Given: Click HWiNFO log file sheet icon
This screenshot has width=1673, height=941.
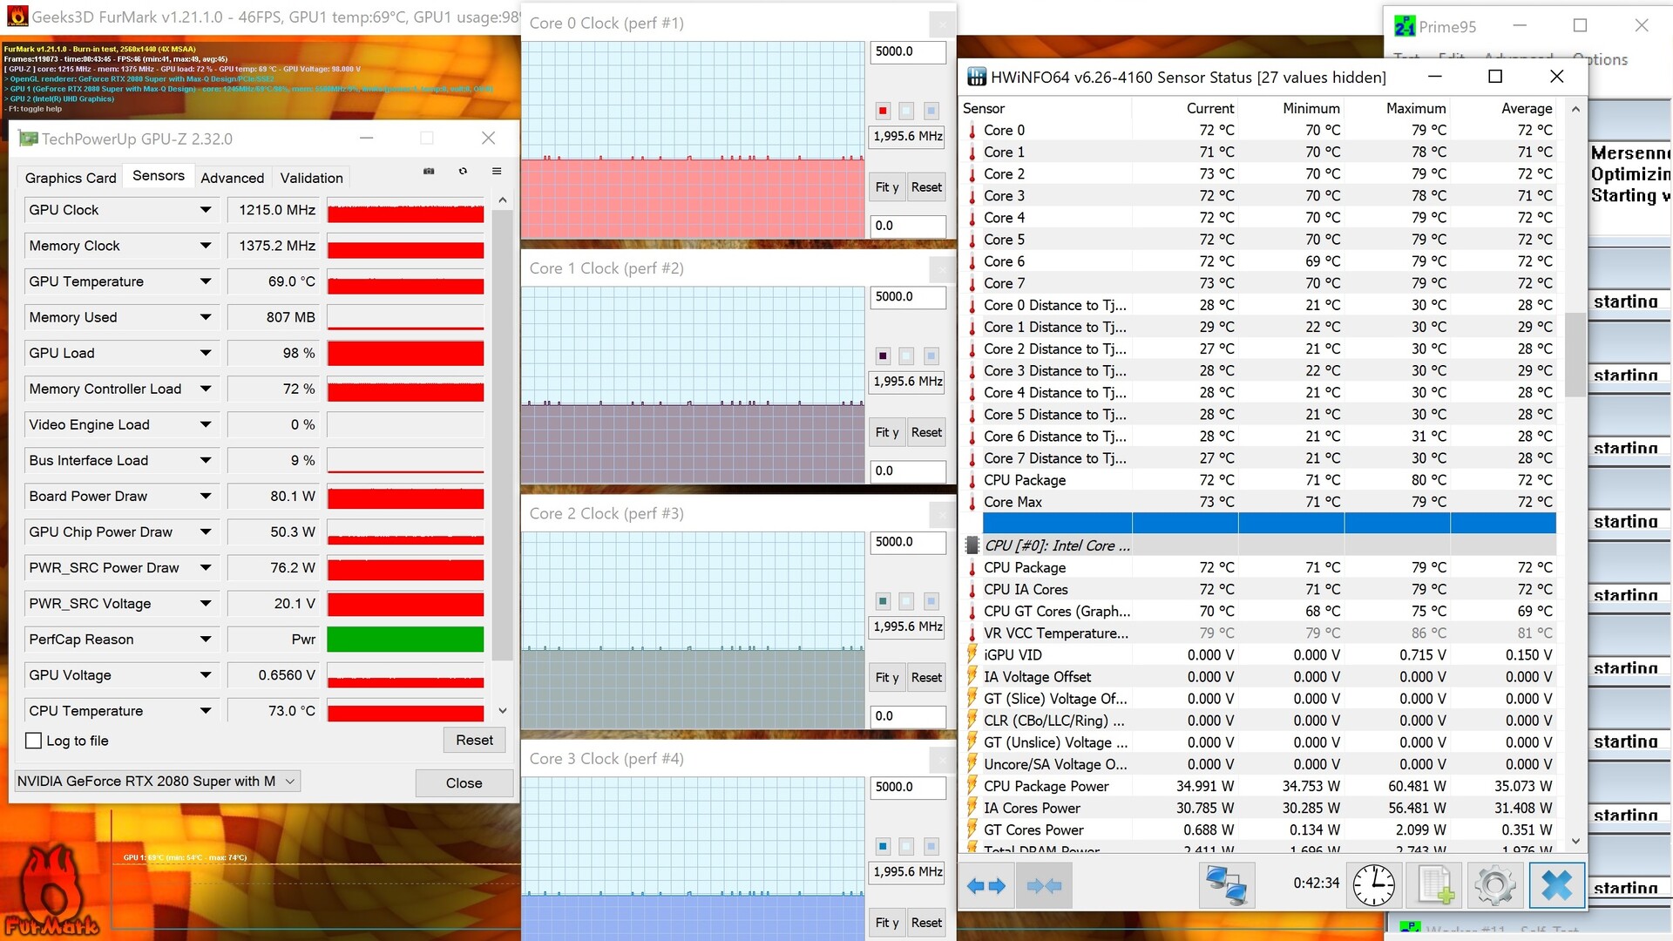Looking at the screenshot, I should tap(1435, 886).
